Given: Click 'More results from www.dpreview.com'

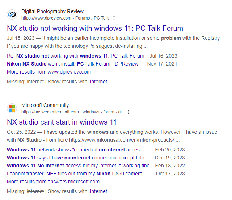Looking at the screenshot, I should click(x=49, y=72).
